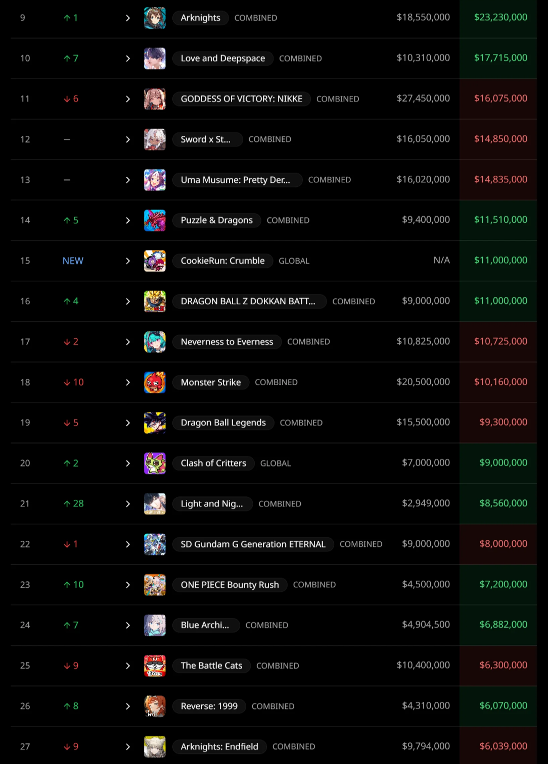Click the CookieRun: Crumble app icon
Screen dimensions: 548x764
155,261
